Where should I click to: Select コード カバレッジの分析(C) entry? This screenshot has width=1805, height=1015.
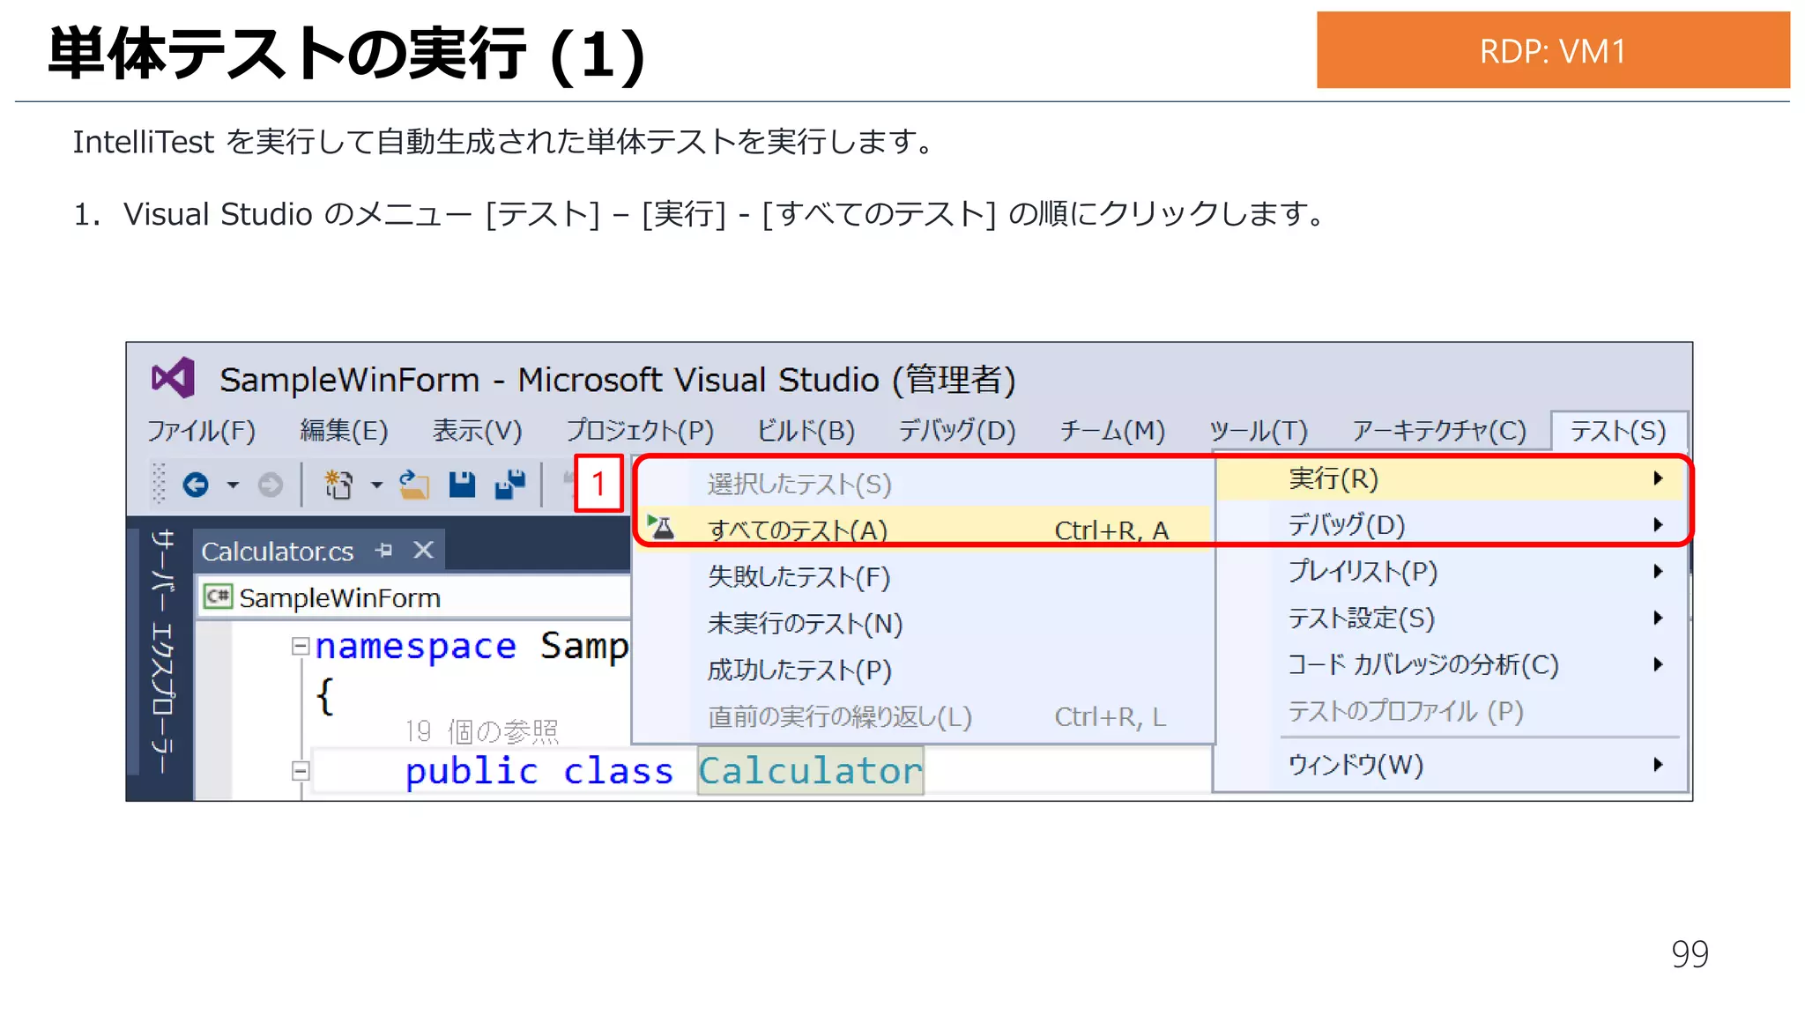click(x=1451, y=664)
